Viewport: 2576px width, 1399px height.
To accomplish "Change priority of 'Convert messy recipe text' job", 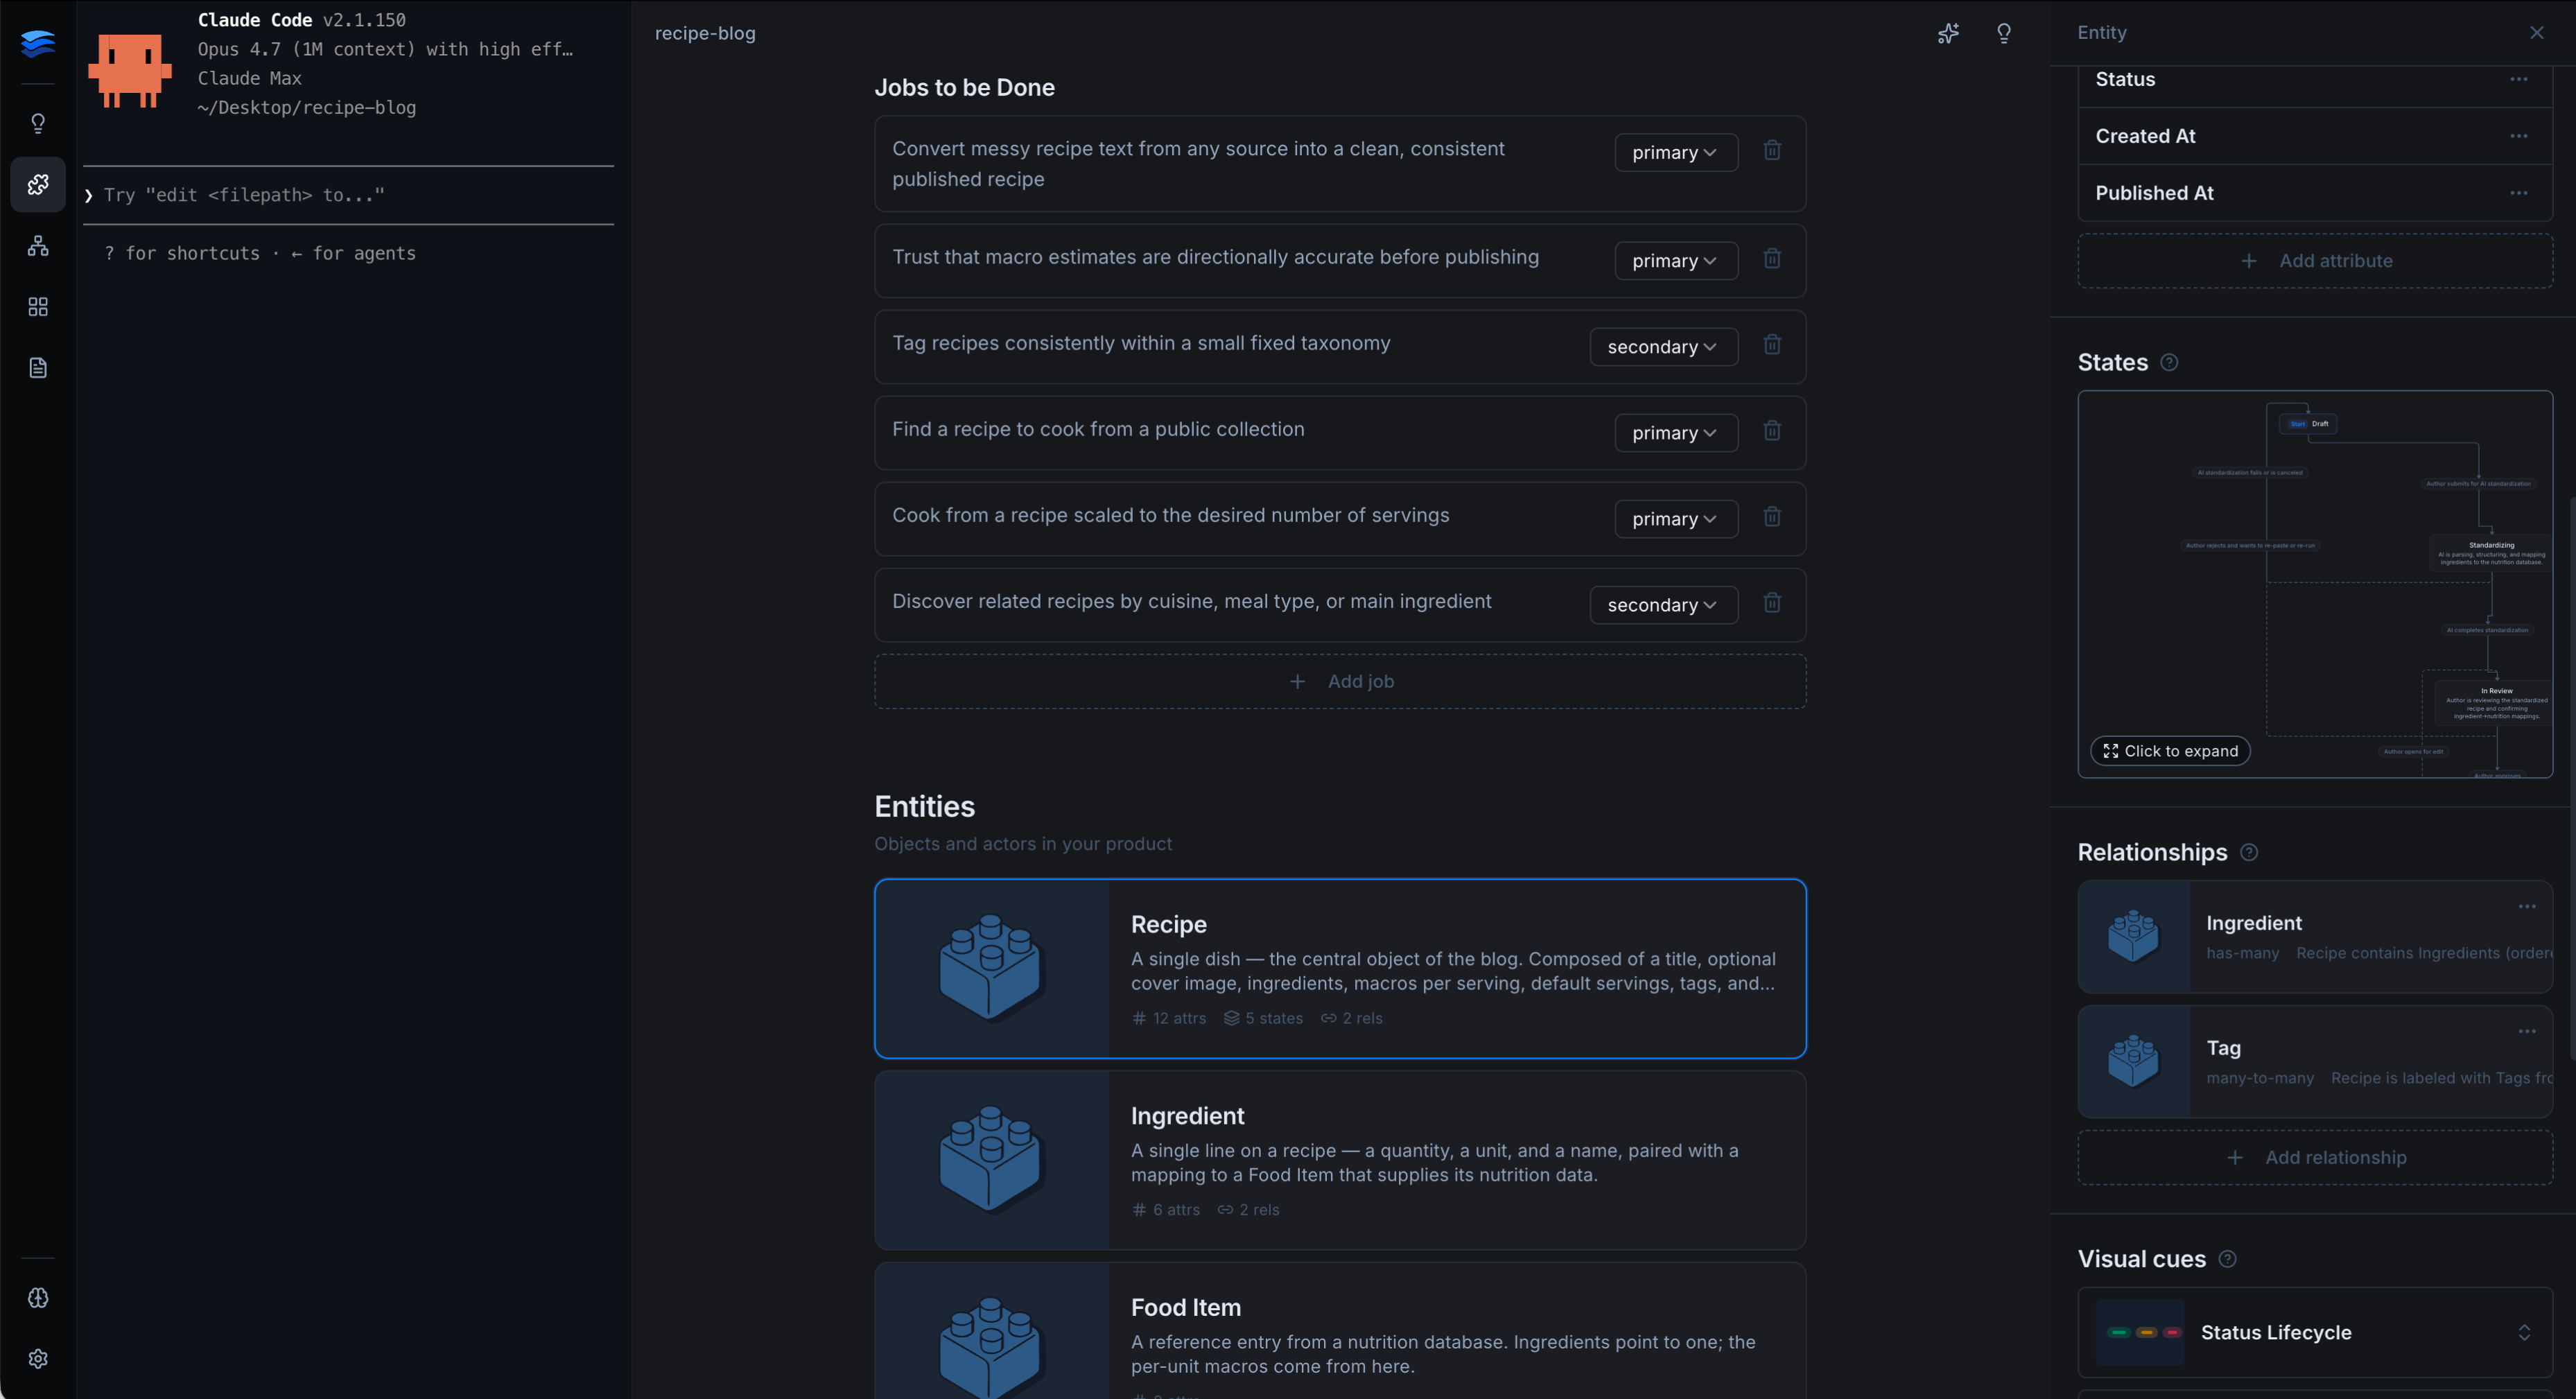I will pos(1676,152).
